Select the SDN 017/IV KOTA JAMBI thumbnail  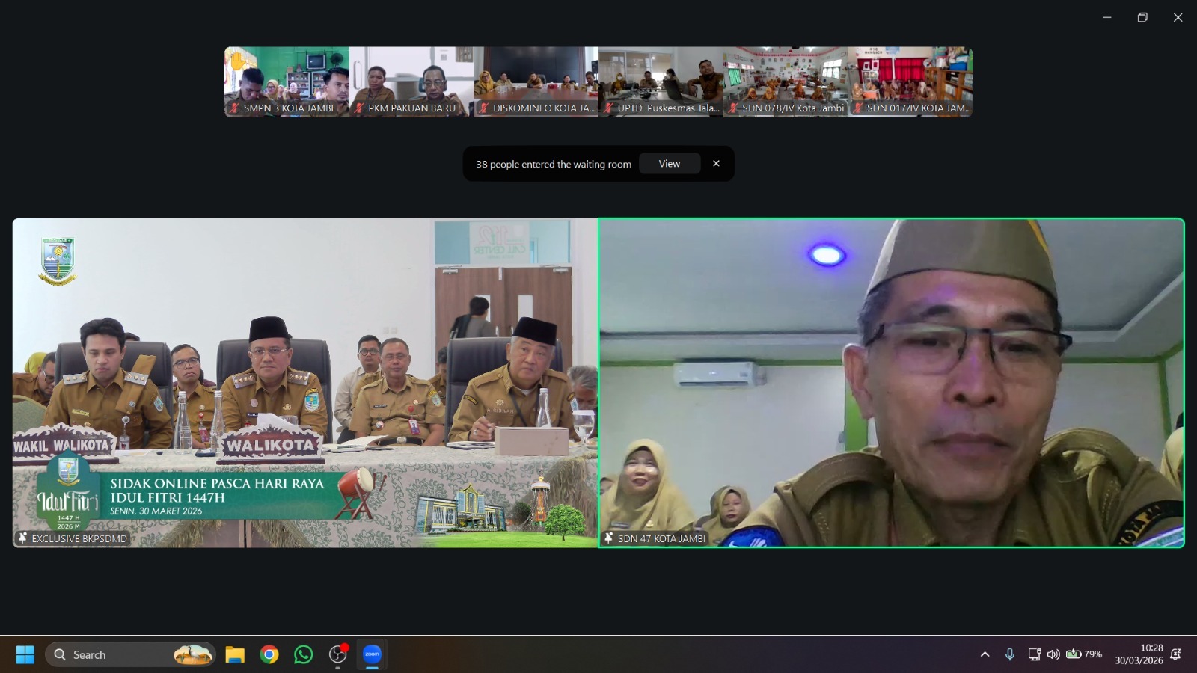click(910, 82)
